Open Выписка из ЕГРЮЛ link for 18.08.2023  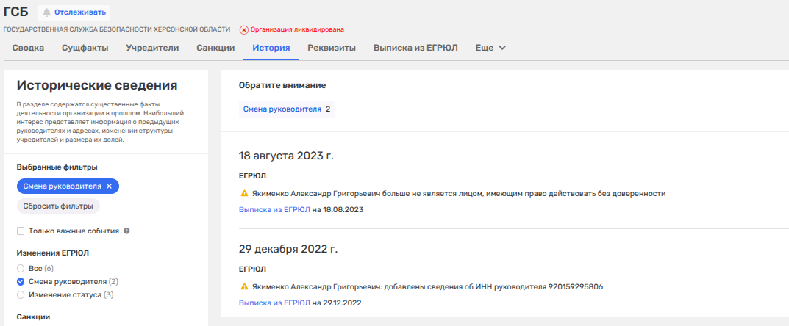(x=274, y=209)
